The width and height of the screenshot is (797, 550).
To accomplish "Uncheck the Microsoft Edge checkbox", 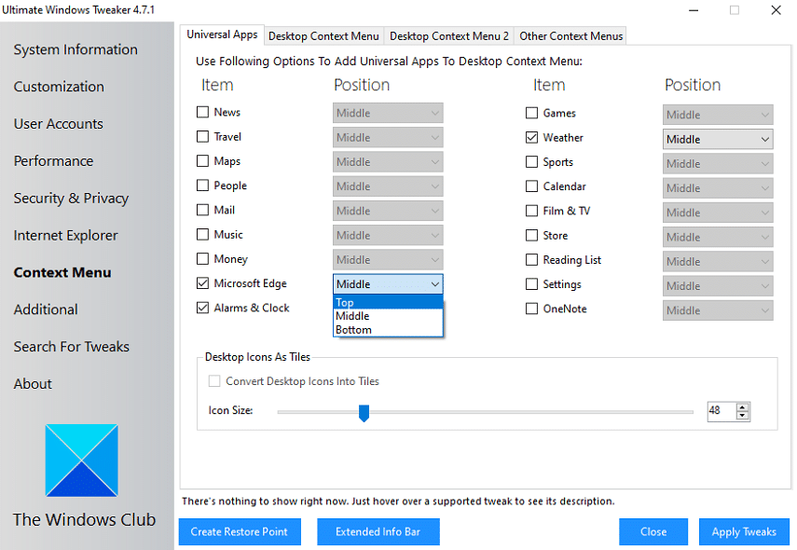I will (x=203, y=283).
